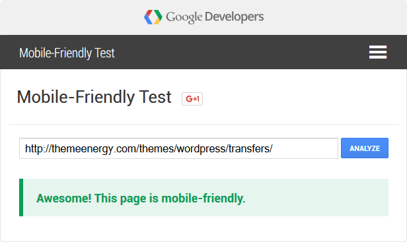The width and height of the screenshot is (407, 242).
Task: Open the hamburger navigation menu
Action: [378, 52]
